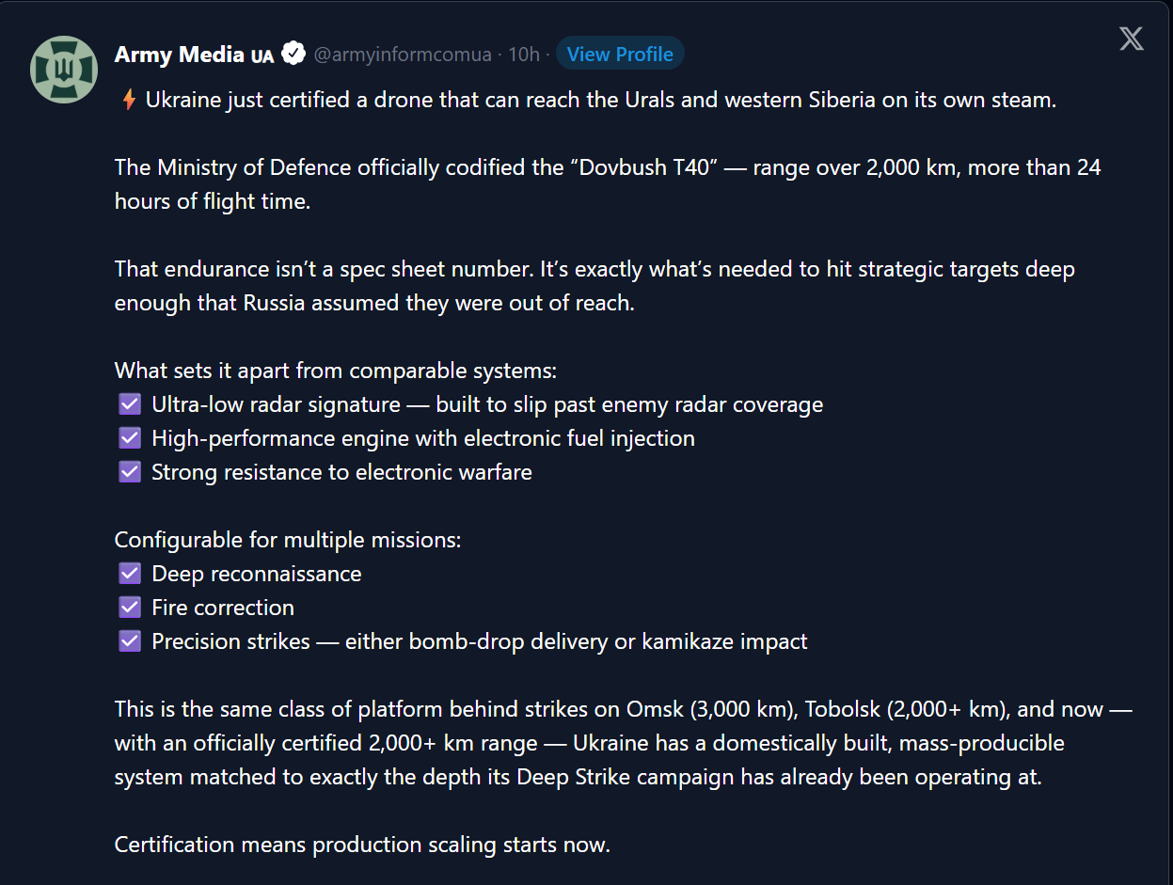Click checkmark beside Deep reconnaissance
The width and height of the screenshot is (1173, 885).
tap(130, 574)
